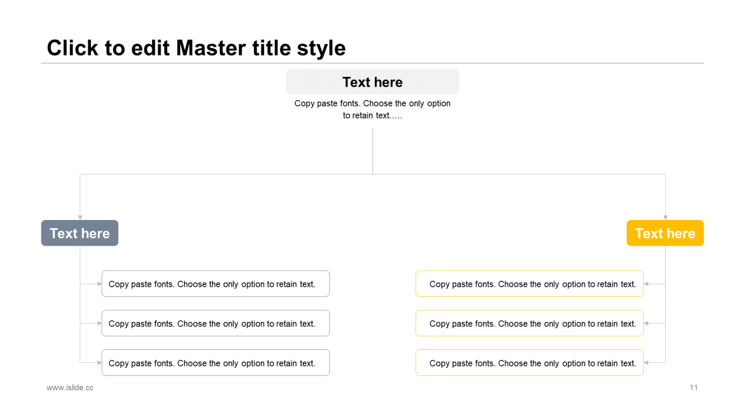Click the slide number 11 in footer

[694, 388]
